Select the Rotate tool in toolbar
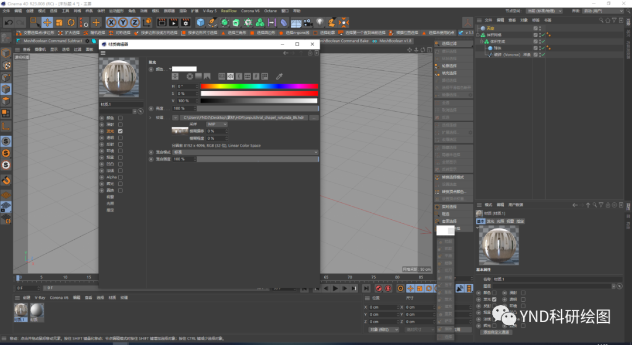The width and height of the screenshot is (632, 345). (x=71, y=23)
